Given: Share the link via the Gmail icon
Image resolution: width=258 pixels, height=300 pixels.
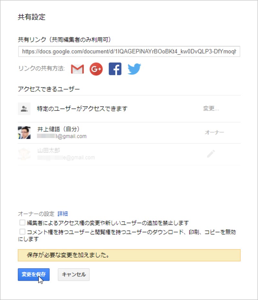Looking at the screenshot, I should coord(77,69).
